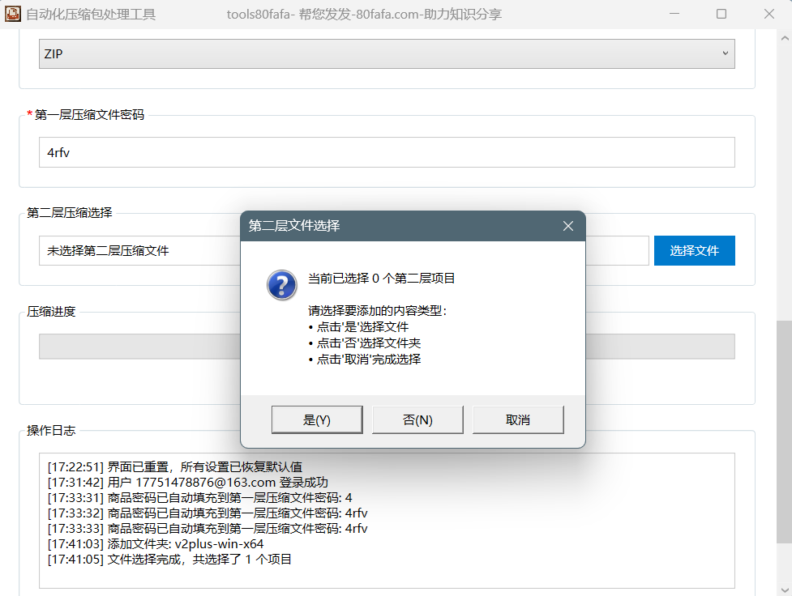Click the blue 选择文件 button

click(694, 251)
